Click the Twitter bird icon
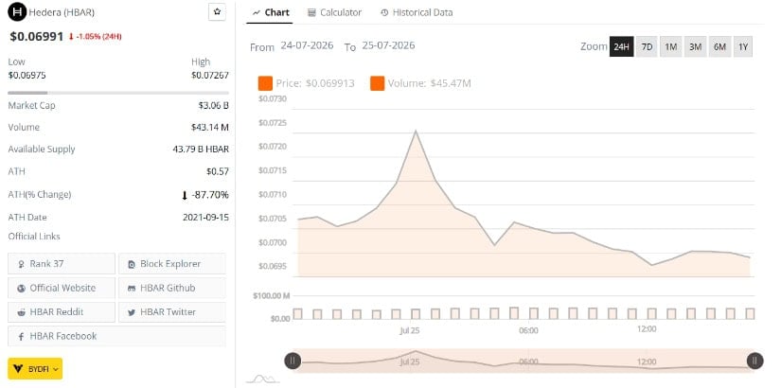 [x=132, y=312]
